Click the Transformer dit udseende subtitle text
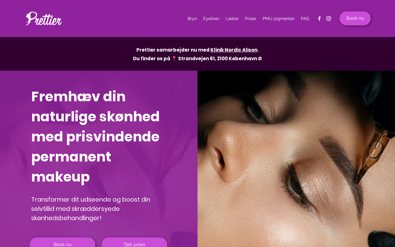Viewport: 395px width, 247px height. (91, 209)
